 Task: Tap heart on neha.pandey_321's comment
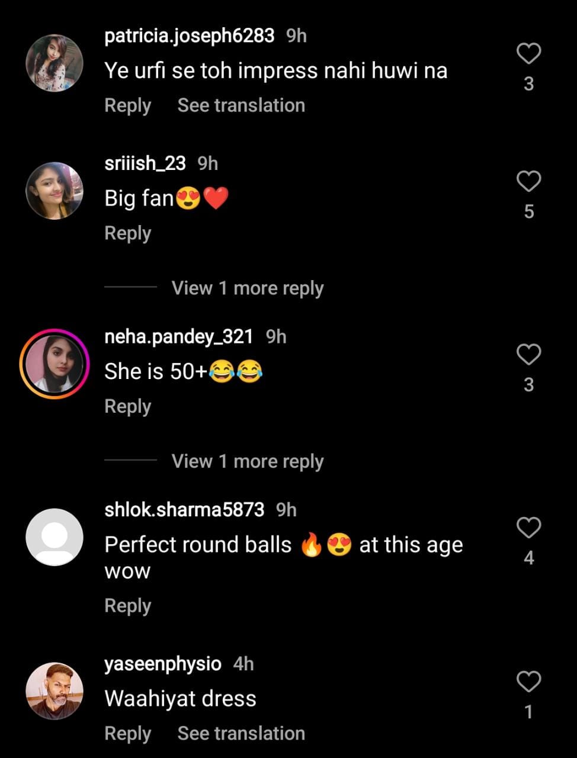(528, 355)
